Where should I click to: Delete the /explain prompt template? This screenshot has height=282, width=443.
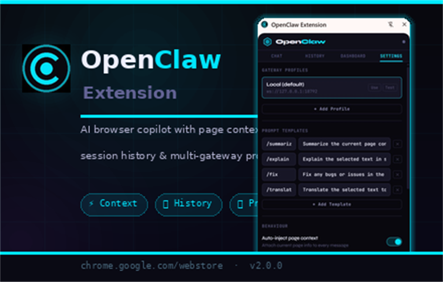tap(397, 159)
